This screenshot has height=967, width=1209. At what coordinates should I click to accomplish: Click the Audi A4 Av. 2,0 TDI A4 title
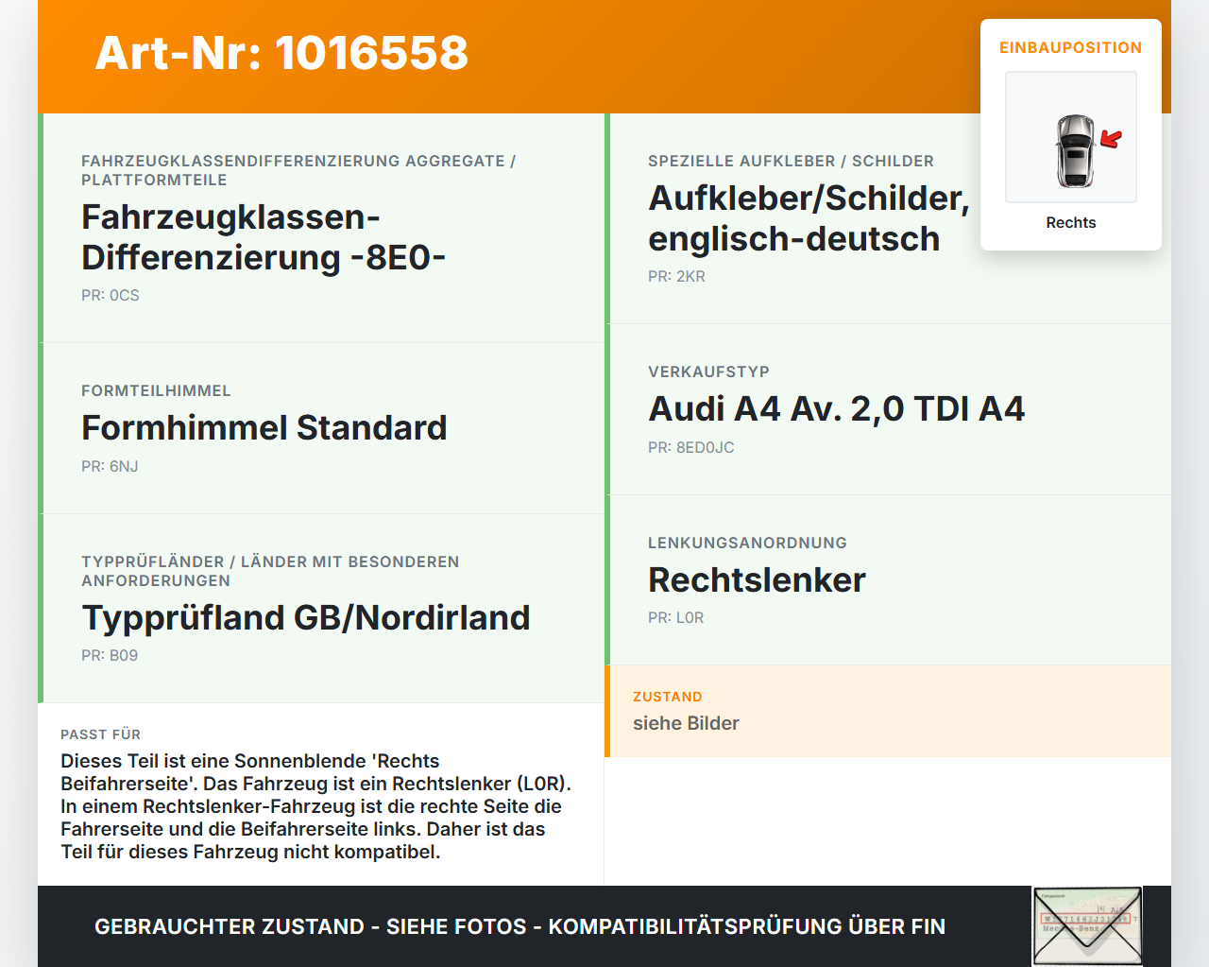(837, 408)
